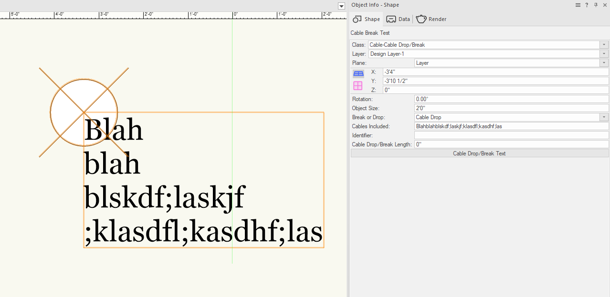610x297 pixels.
Task: Expand the Class dropdown
Action: 604,45
